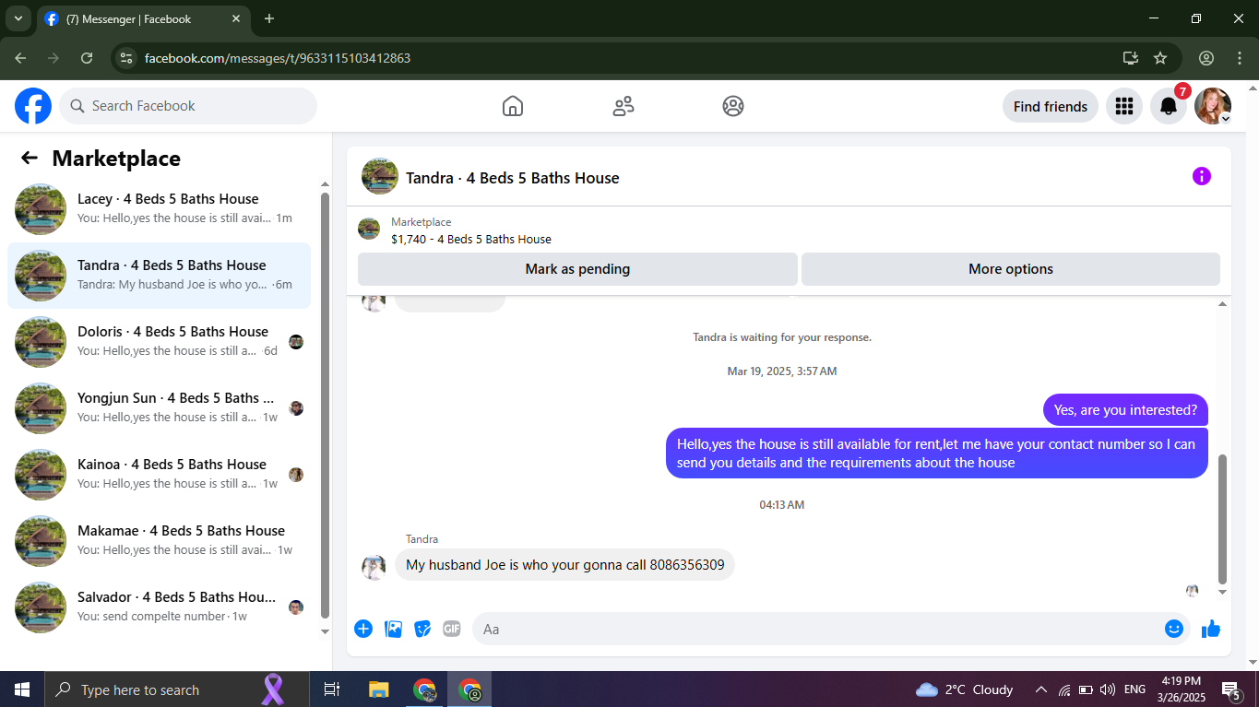The width and height of the screenshot is (1259, 707).
Task: Click the browser address bar URL
Action: click(278, 58)
